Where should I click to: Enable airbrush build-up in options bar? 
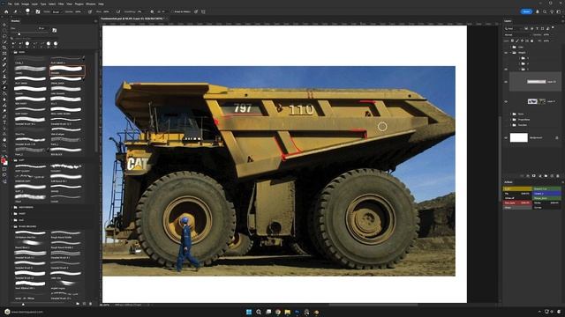point(118,11)
